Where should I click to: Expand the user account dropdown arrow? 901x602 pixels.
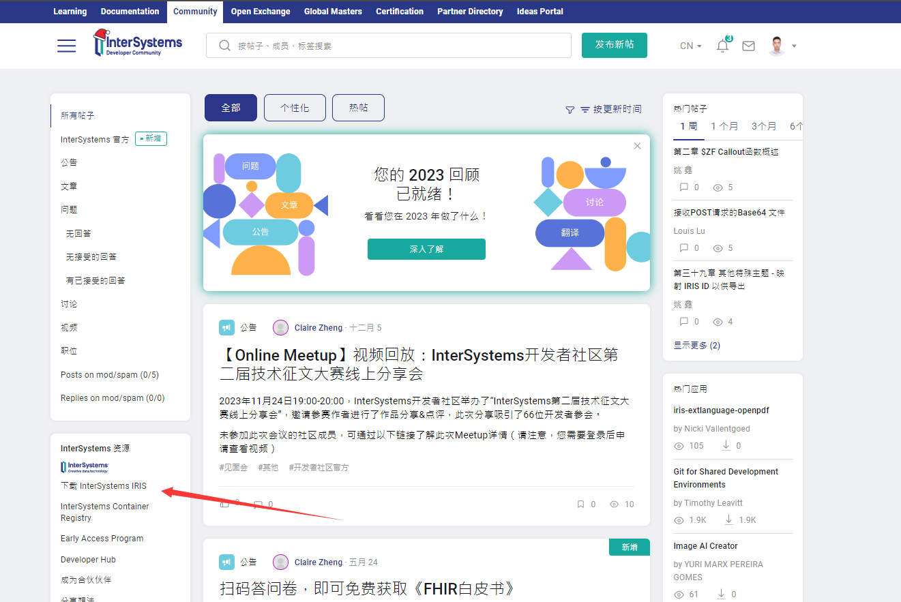pos(794,46)
